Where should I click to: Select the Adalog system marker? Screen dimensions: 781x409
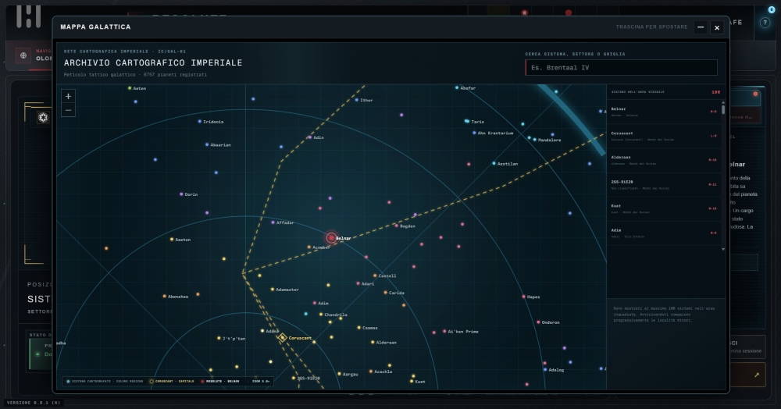tap(545, 370)
